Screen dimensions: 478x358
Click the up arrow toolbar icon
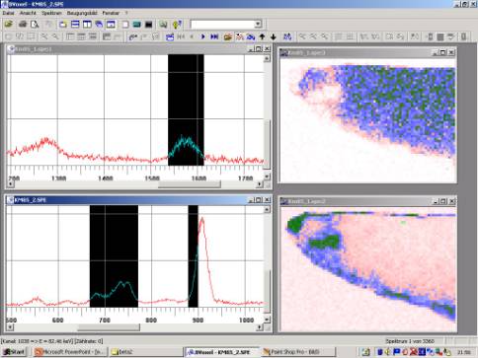click(263, 36)
